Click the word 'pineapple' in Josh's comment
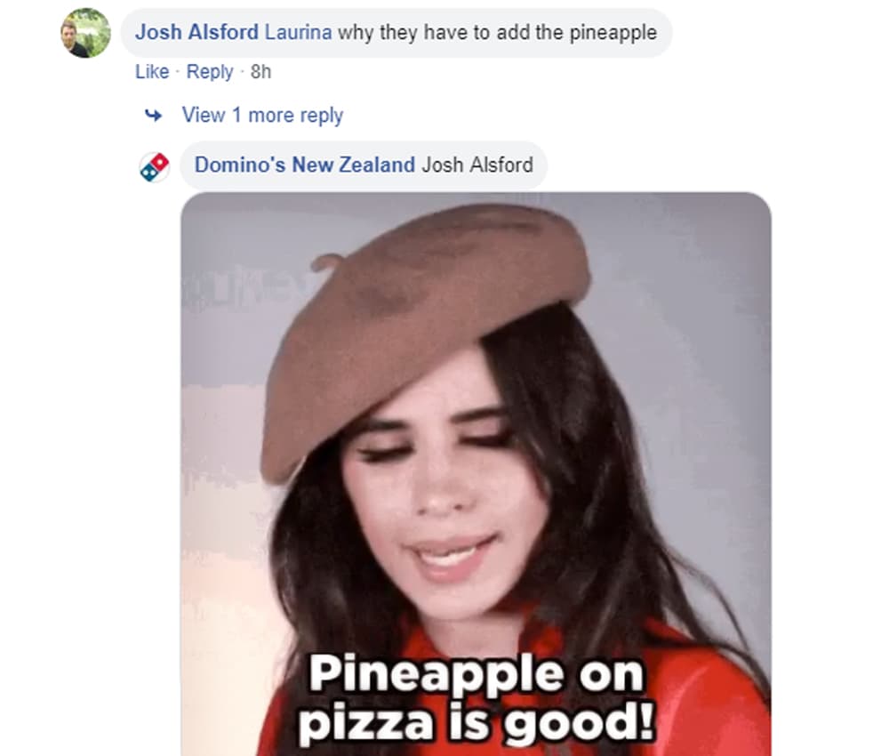Image resolution: width=889 pixels, height=756 pixels. tap(613, 33)
